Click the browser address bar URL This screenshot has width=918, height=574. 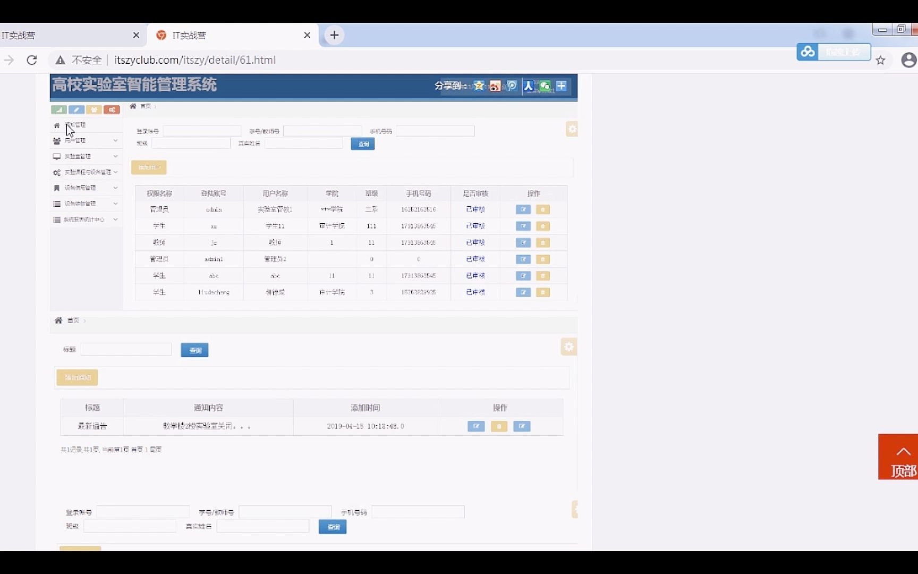click(195, 60)
